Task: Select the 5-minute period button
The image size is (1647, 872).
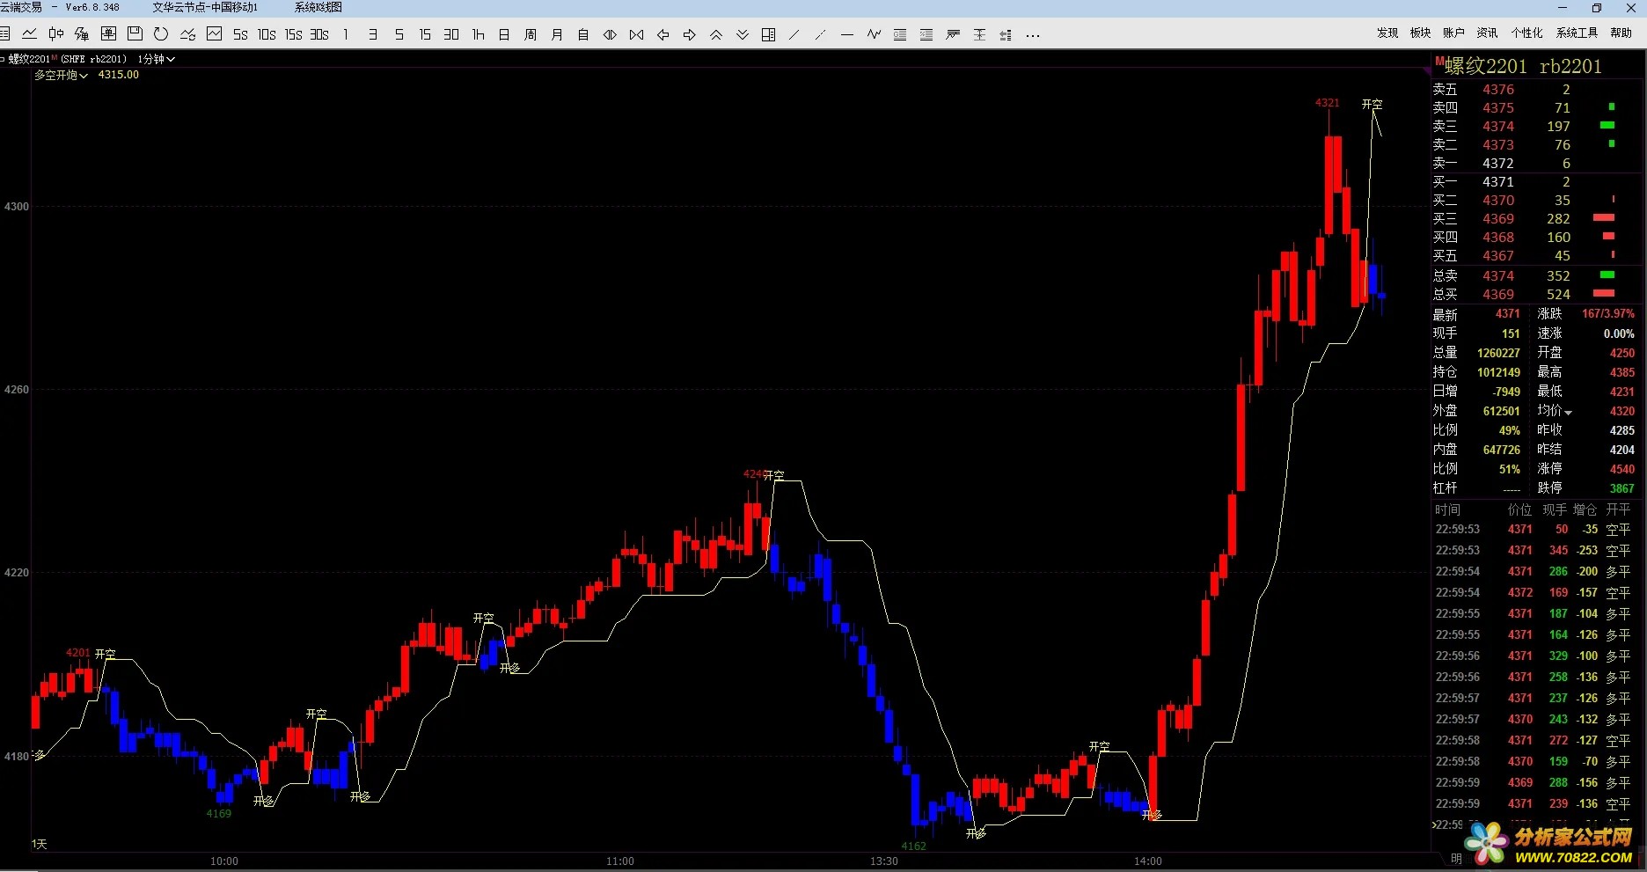Action: tap(399, 34)
